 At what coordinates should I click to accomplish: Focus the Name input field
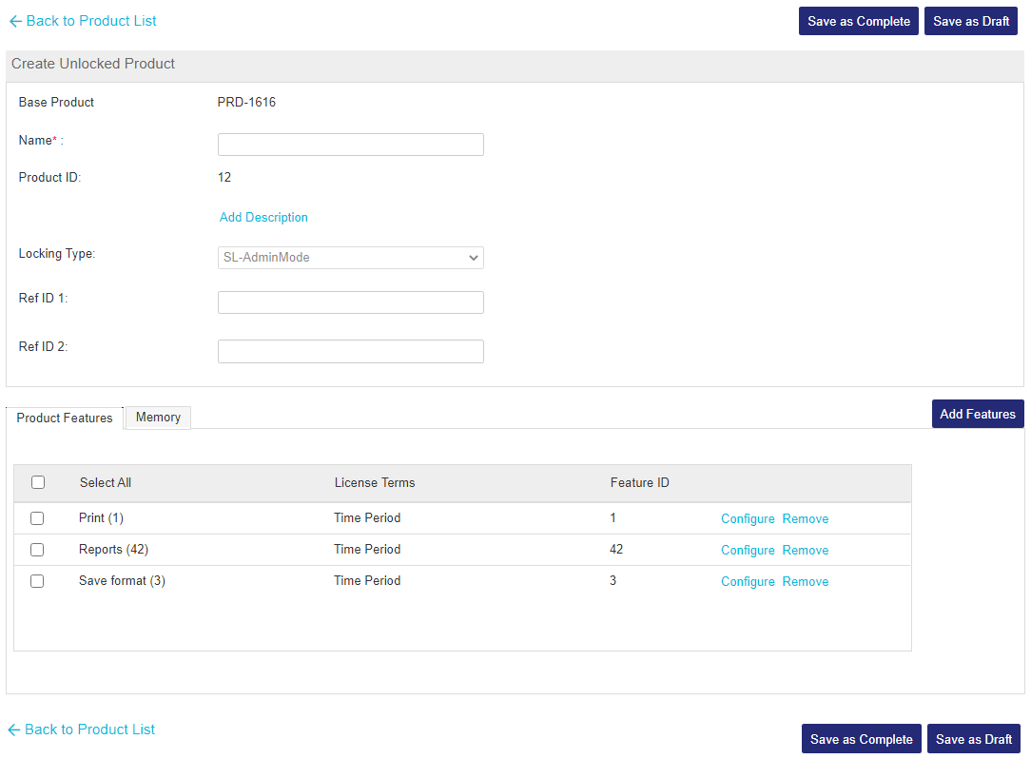[x=350, y=145]
